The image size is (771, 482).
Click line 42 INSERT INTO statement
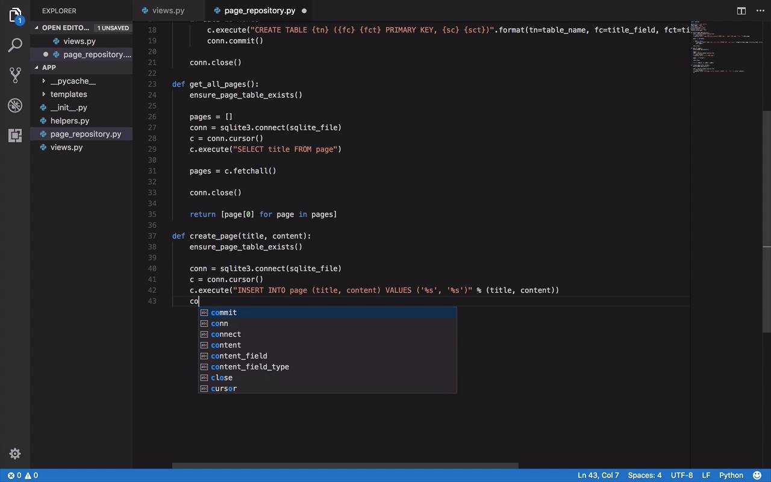[374, 290]
